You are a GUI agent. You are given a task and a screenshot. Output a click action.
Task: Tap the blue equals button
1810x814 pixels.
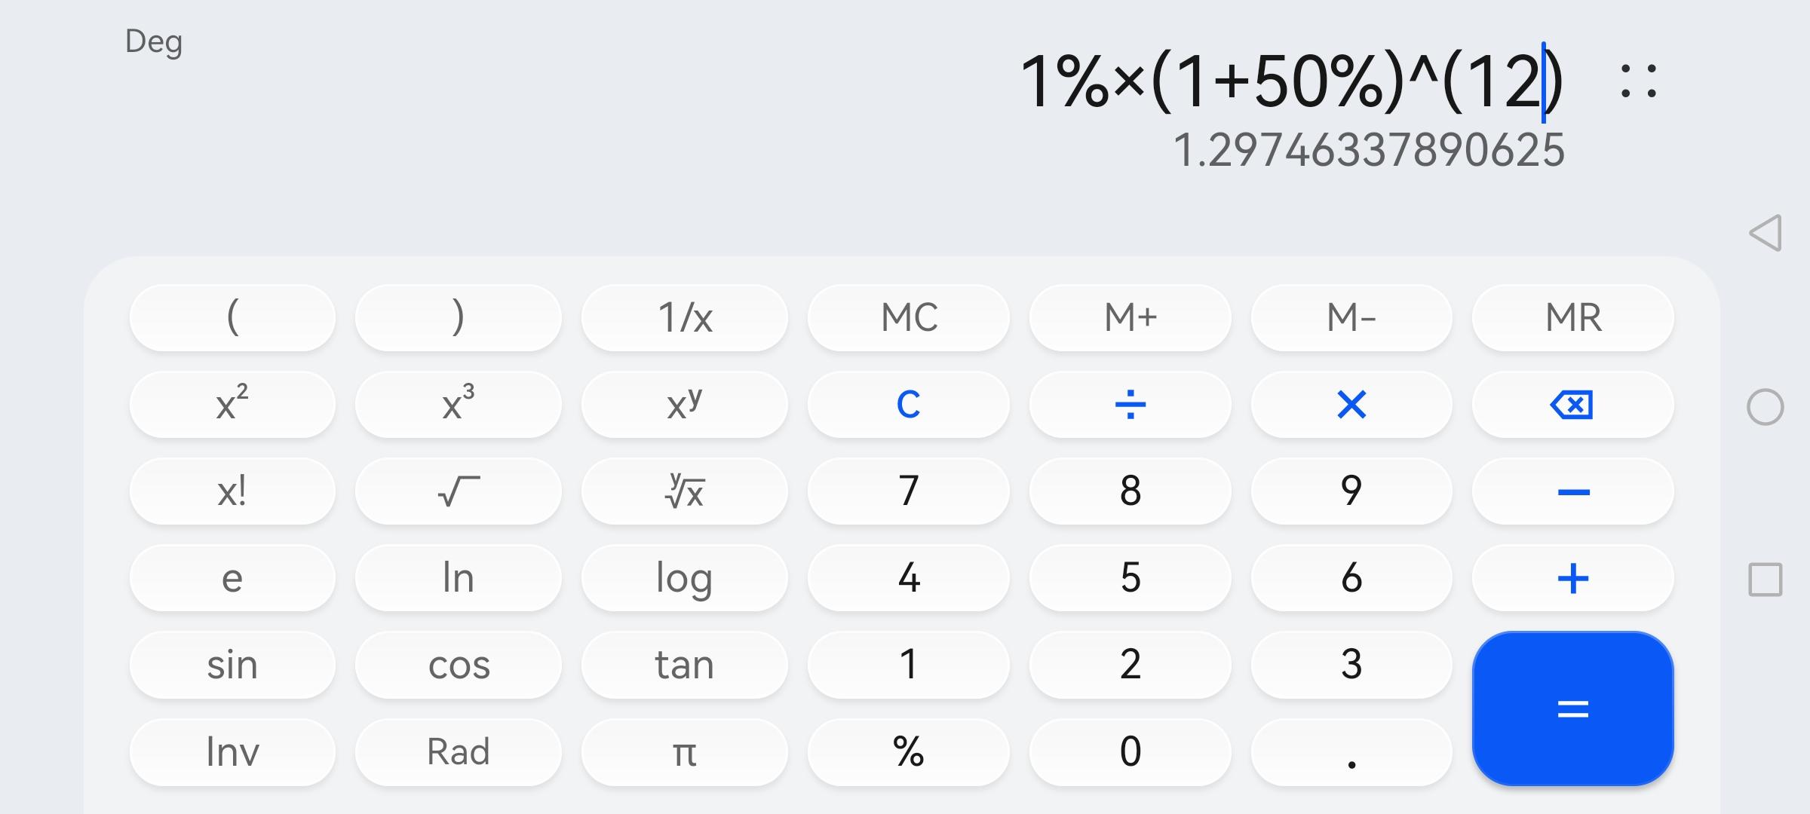coord(1572,708)
